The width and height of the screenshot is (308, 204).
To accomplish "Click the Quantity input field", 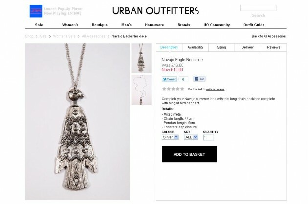I will (x=209, y=137).
